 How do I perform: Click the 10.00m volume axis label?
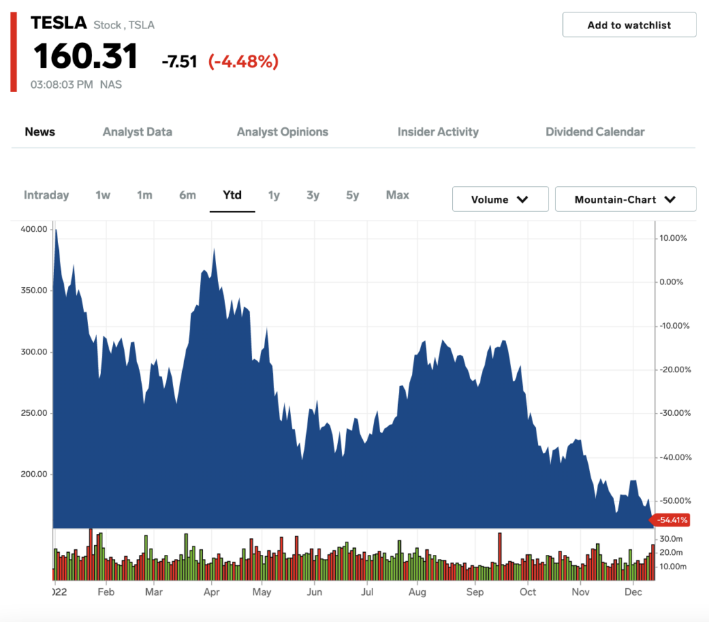[673, 567]
